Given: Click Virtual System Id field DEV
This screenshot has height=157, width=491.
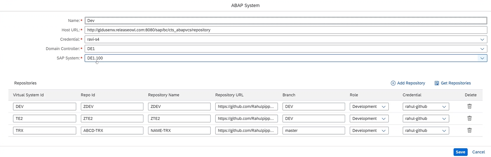Looking at the screenshot, I should click(x=44, y=106).
